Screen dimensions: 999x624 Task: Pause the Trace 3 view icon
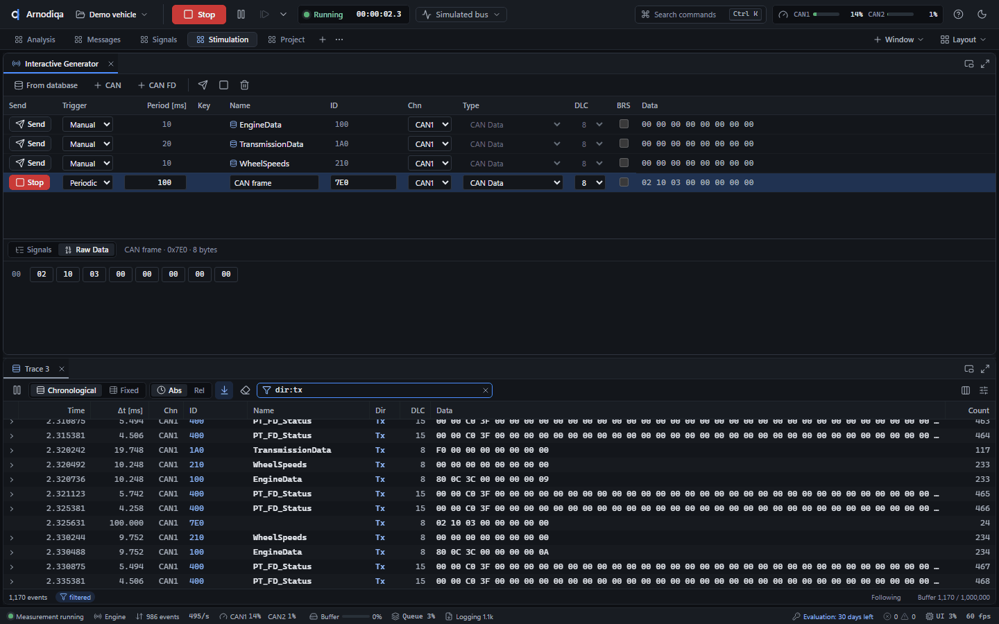pyautogui.click(x=17, y=390)
